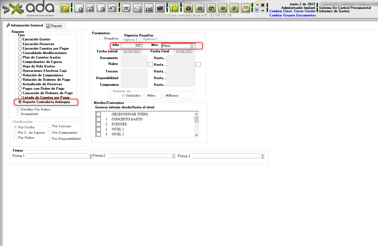Viewport: 378px width, 246px height.
Task: Click the Año year input field
Action: tap(132, 45)
